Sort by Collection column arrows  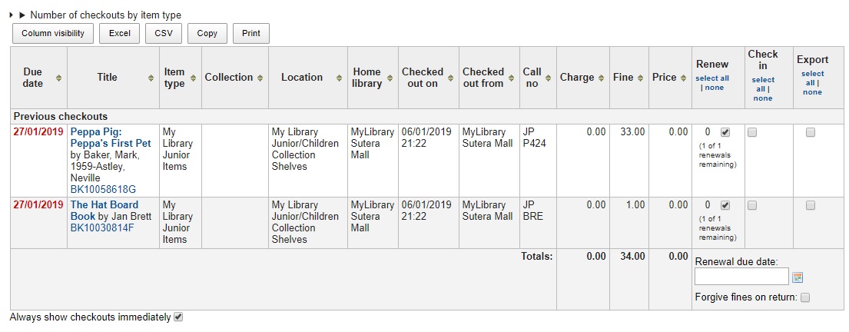coord(260,78)
